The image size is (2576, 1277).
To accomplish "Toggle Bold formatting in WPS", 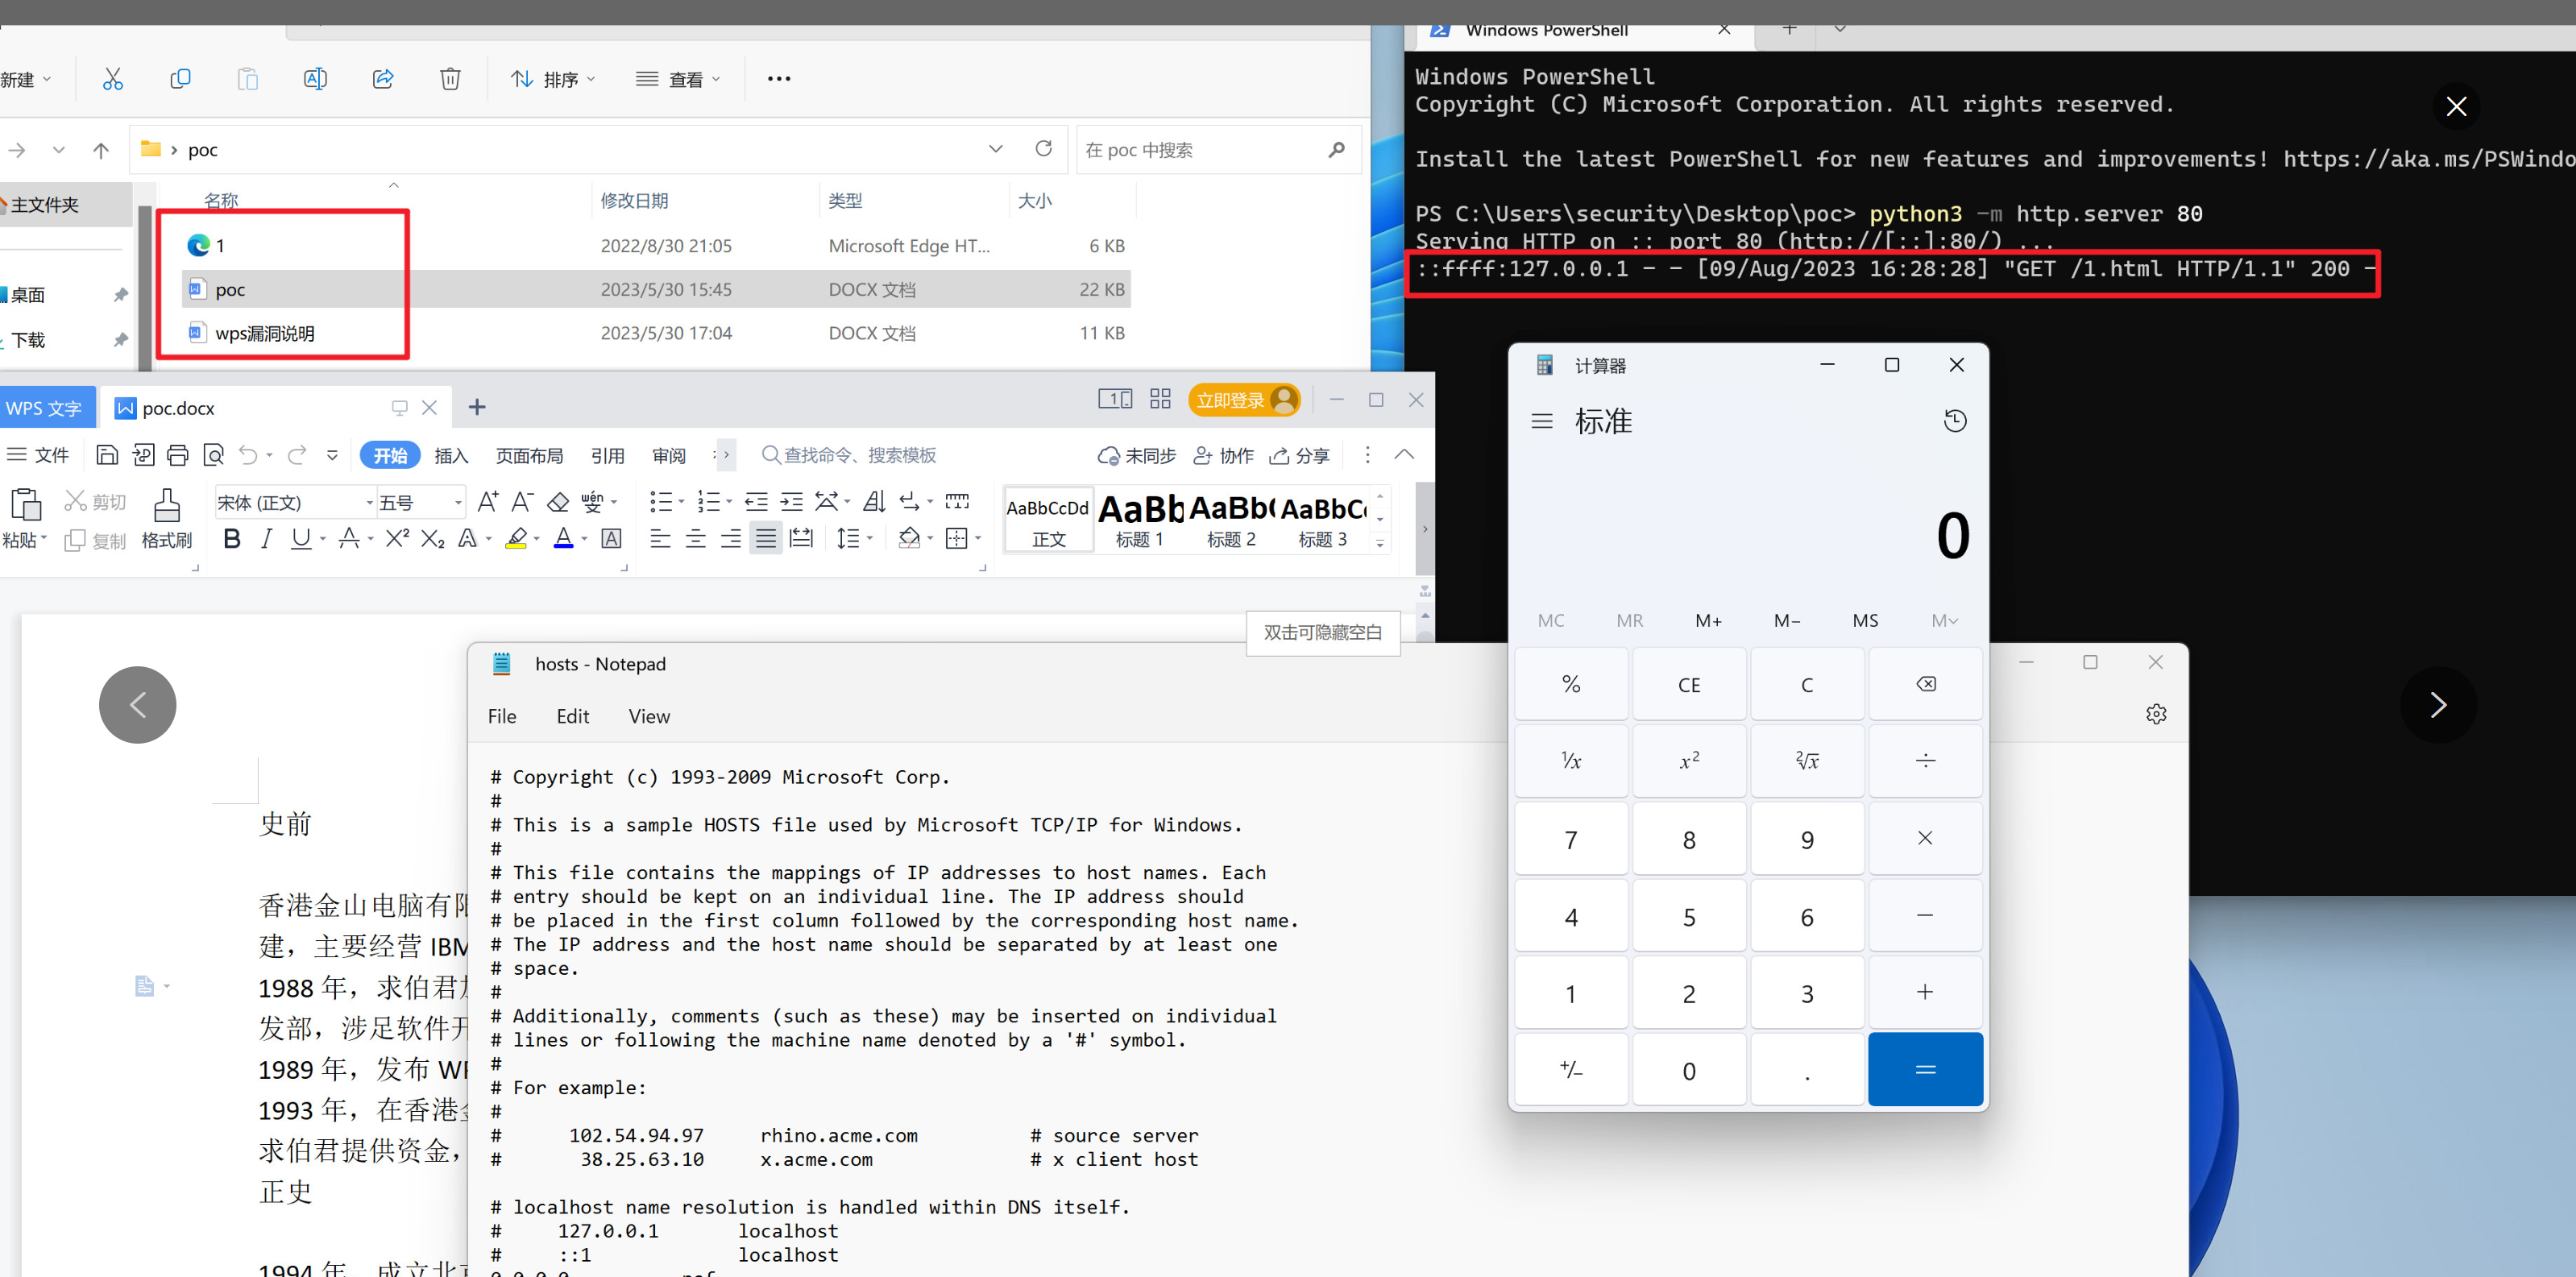I will (232, 539).
